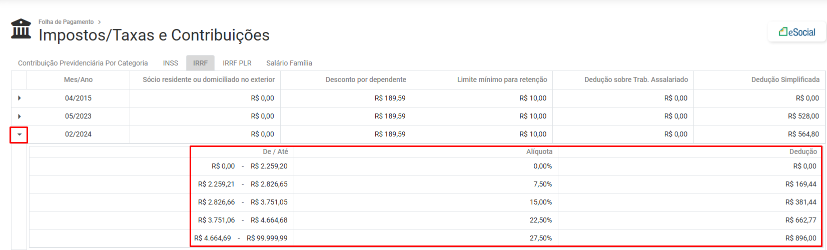The height and width of the screenshot is (250, 827).
Task: Open Folha de Pagamento breadcrumb link
Action: click(66, 22)
